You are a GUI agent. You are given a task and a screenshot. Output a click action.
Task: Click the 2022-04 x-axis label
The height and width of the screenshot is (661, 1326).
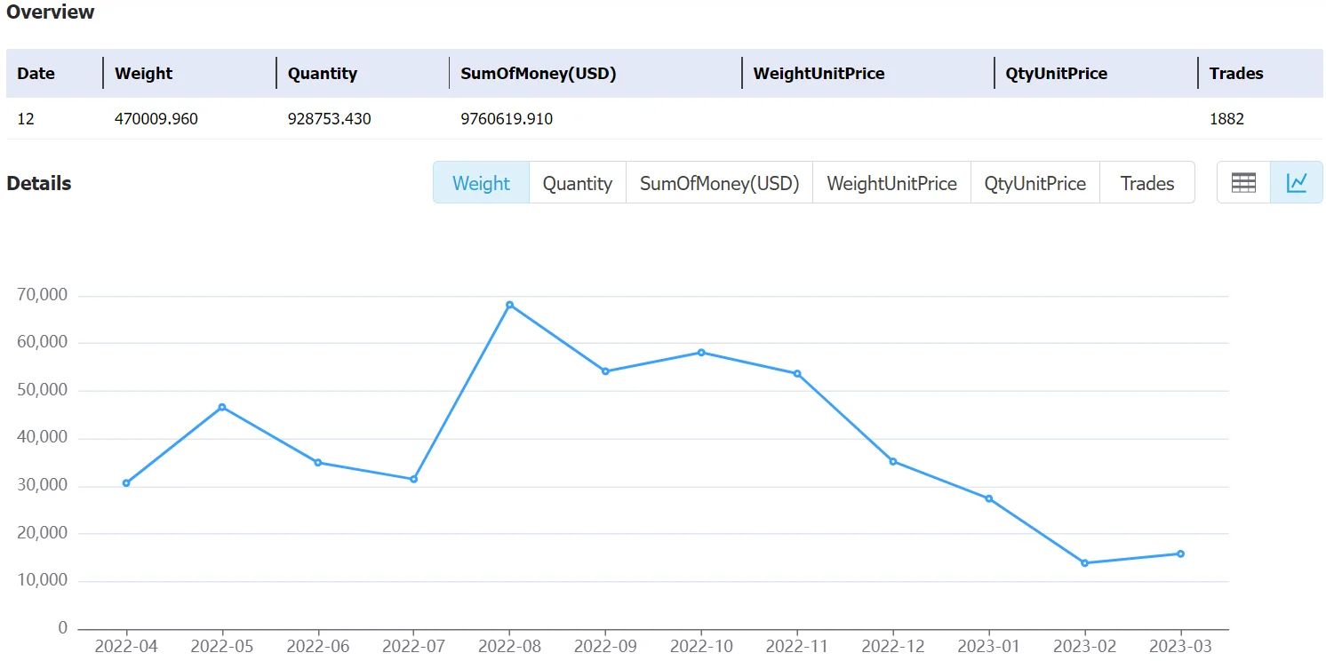pos(126,646)
